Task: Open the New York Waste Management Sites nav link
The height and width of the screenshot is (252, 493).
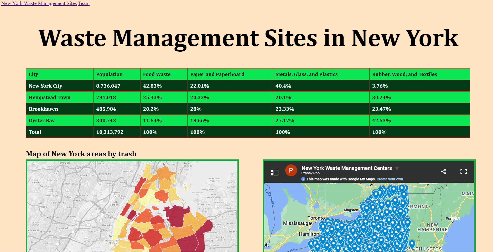Action: [x=39, y=3]
